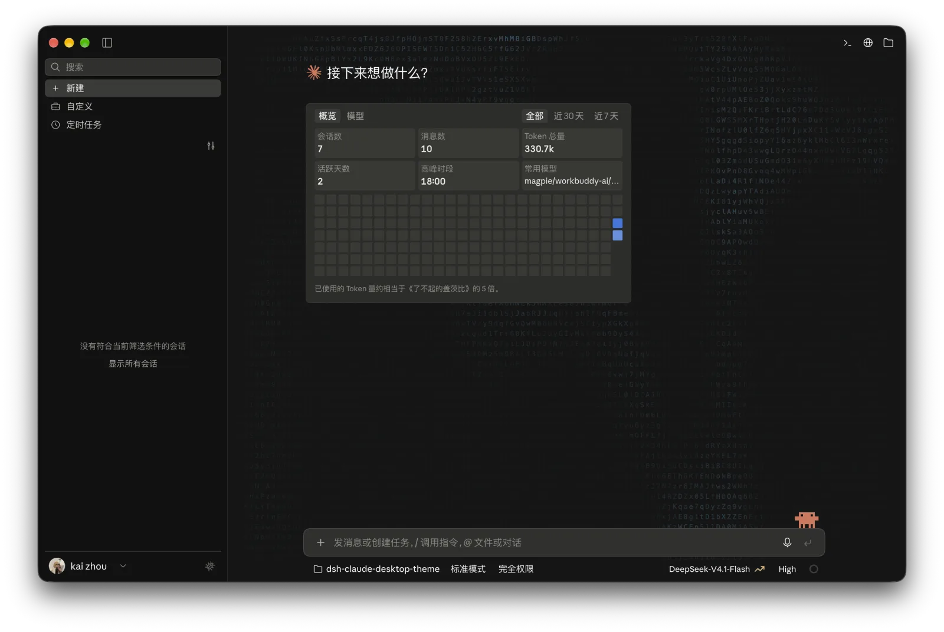Click the 消息数 10 stat card
The height and width of the screenshot is (632, 944).
pyautogui.click(x=468, y=143)
